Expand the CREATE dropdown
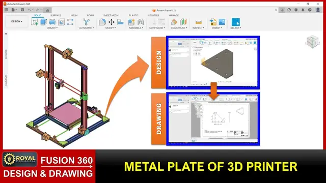Image resolution: width=326 pixels, height=183 pixels. (x=52, y=28)
